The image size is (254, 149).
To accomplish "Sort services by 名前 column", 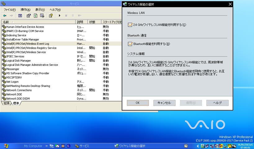I will (38, 22).
